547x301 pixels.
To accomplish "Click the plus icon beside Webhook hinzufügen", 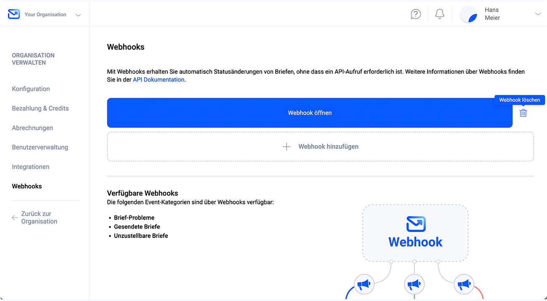I will (x=287, y=147).
